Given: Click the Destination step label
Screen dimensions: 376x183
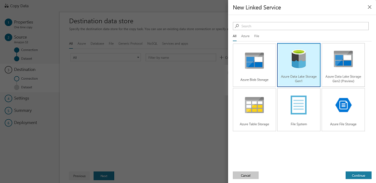Looking at the screenshot, I should click(x=25, y=70).
